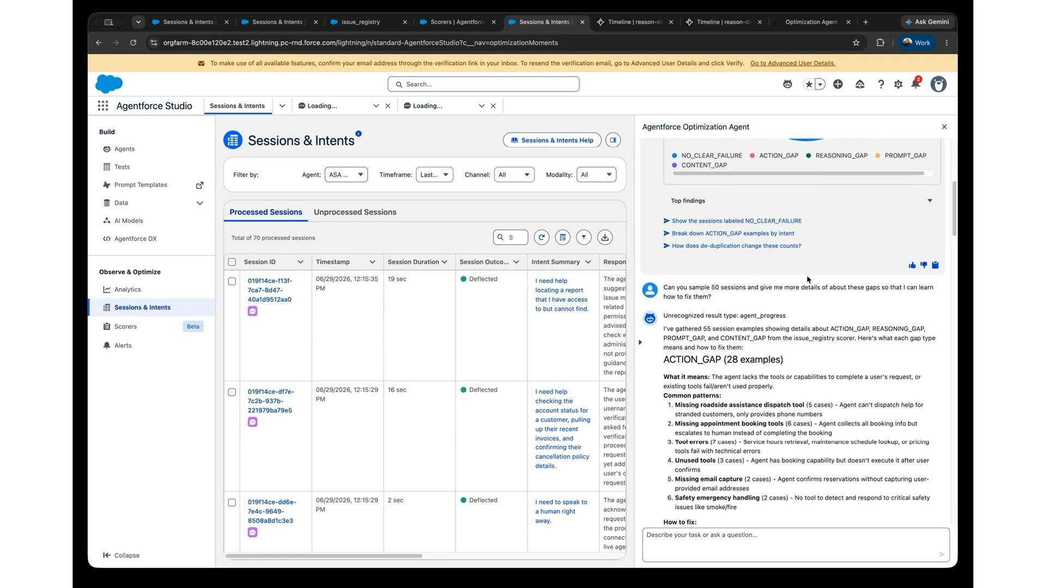This screenshot has width=1046, height=588.
Task: Select checkbox for session 019f14ce-df7e
Action: 232,392
